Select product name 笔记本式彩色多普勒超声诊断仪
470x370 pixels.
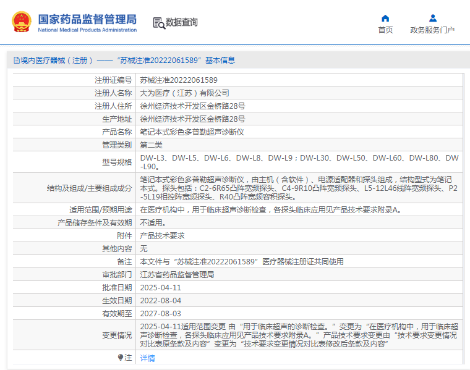pyautogui.click(x=192, y=132)
